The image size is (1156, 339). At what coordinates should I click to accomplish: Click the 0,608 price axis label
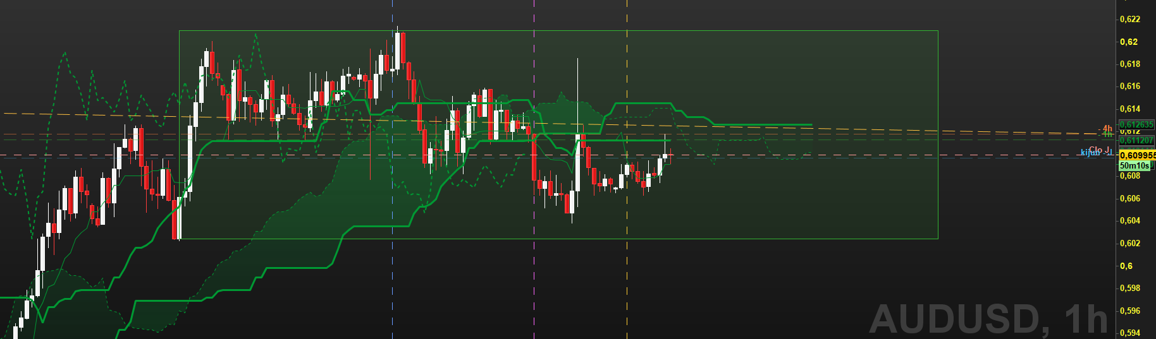pyautogui.click(x=1130, y=175)
